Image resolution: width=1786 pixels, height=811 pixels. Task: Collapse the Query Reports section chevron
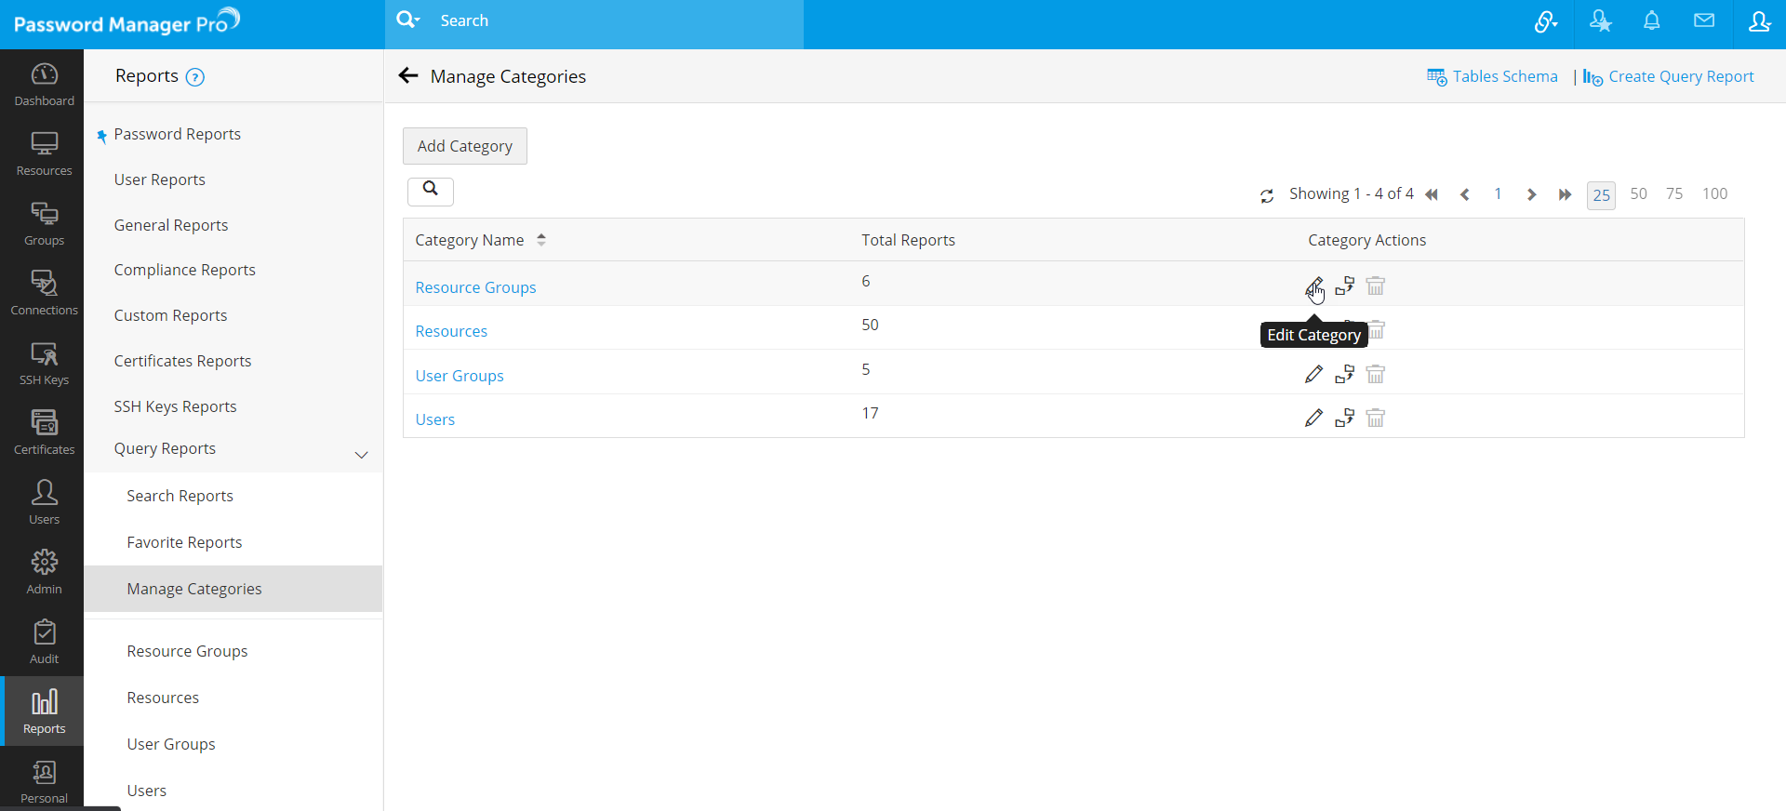pyautogui.click(x=361, y=455)
